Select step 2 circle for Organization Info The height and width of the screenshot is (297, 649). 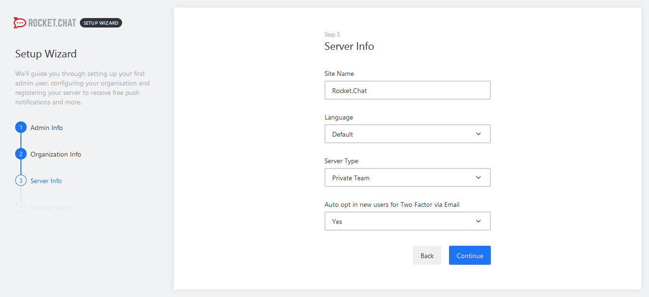pos(21,154)
